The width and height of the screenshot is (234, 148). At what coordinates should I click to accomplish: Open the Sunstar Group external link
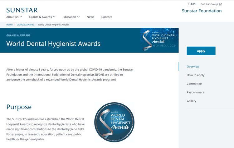211,4
